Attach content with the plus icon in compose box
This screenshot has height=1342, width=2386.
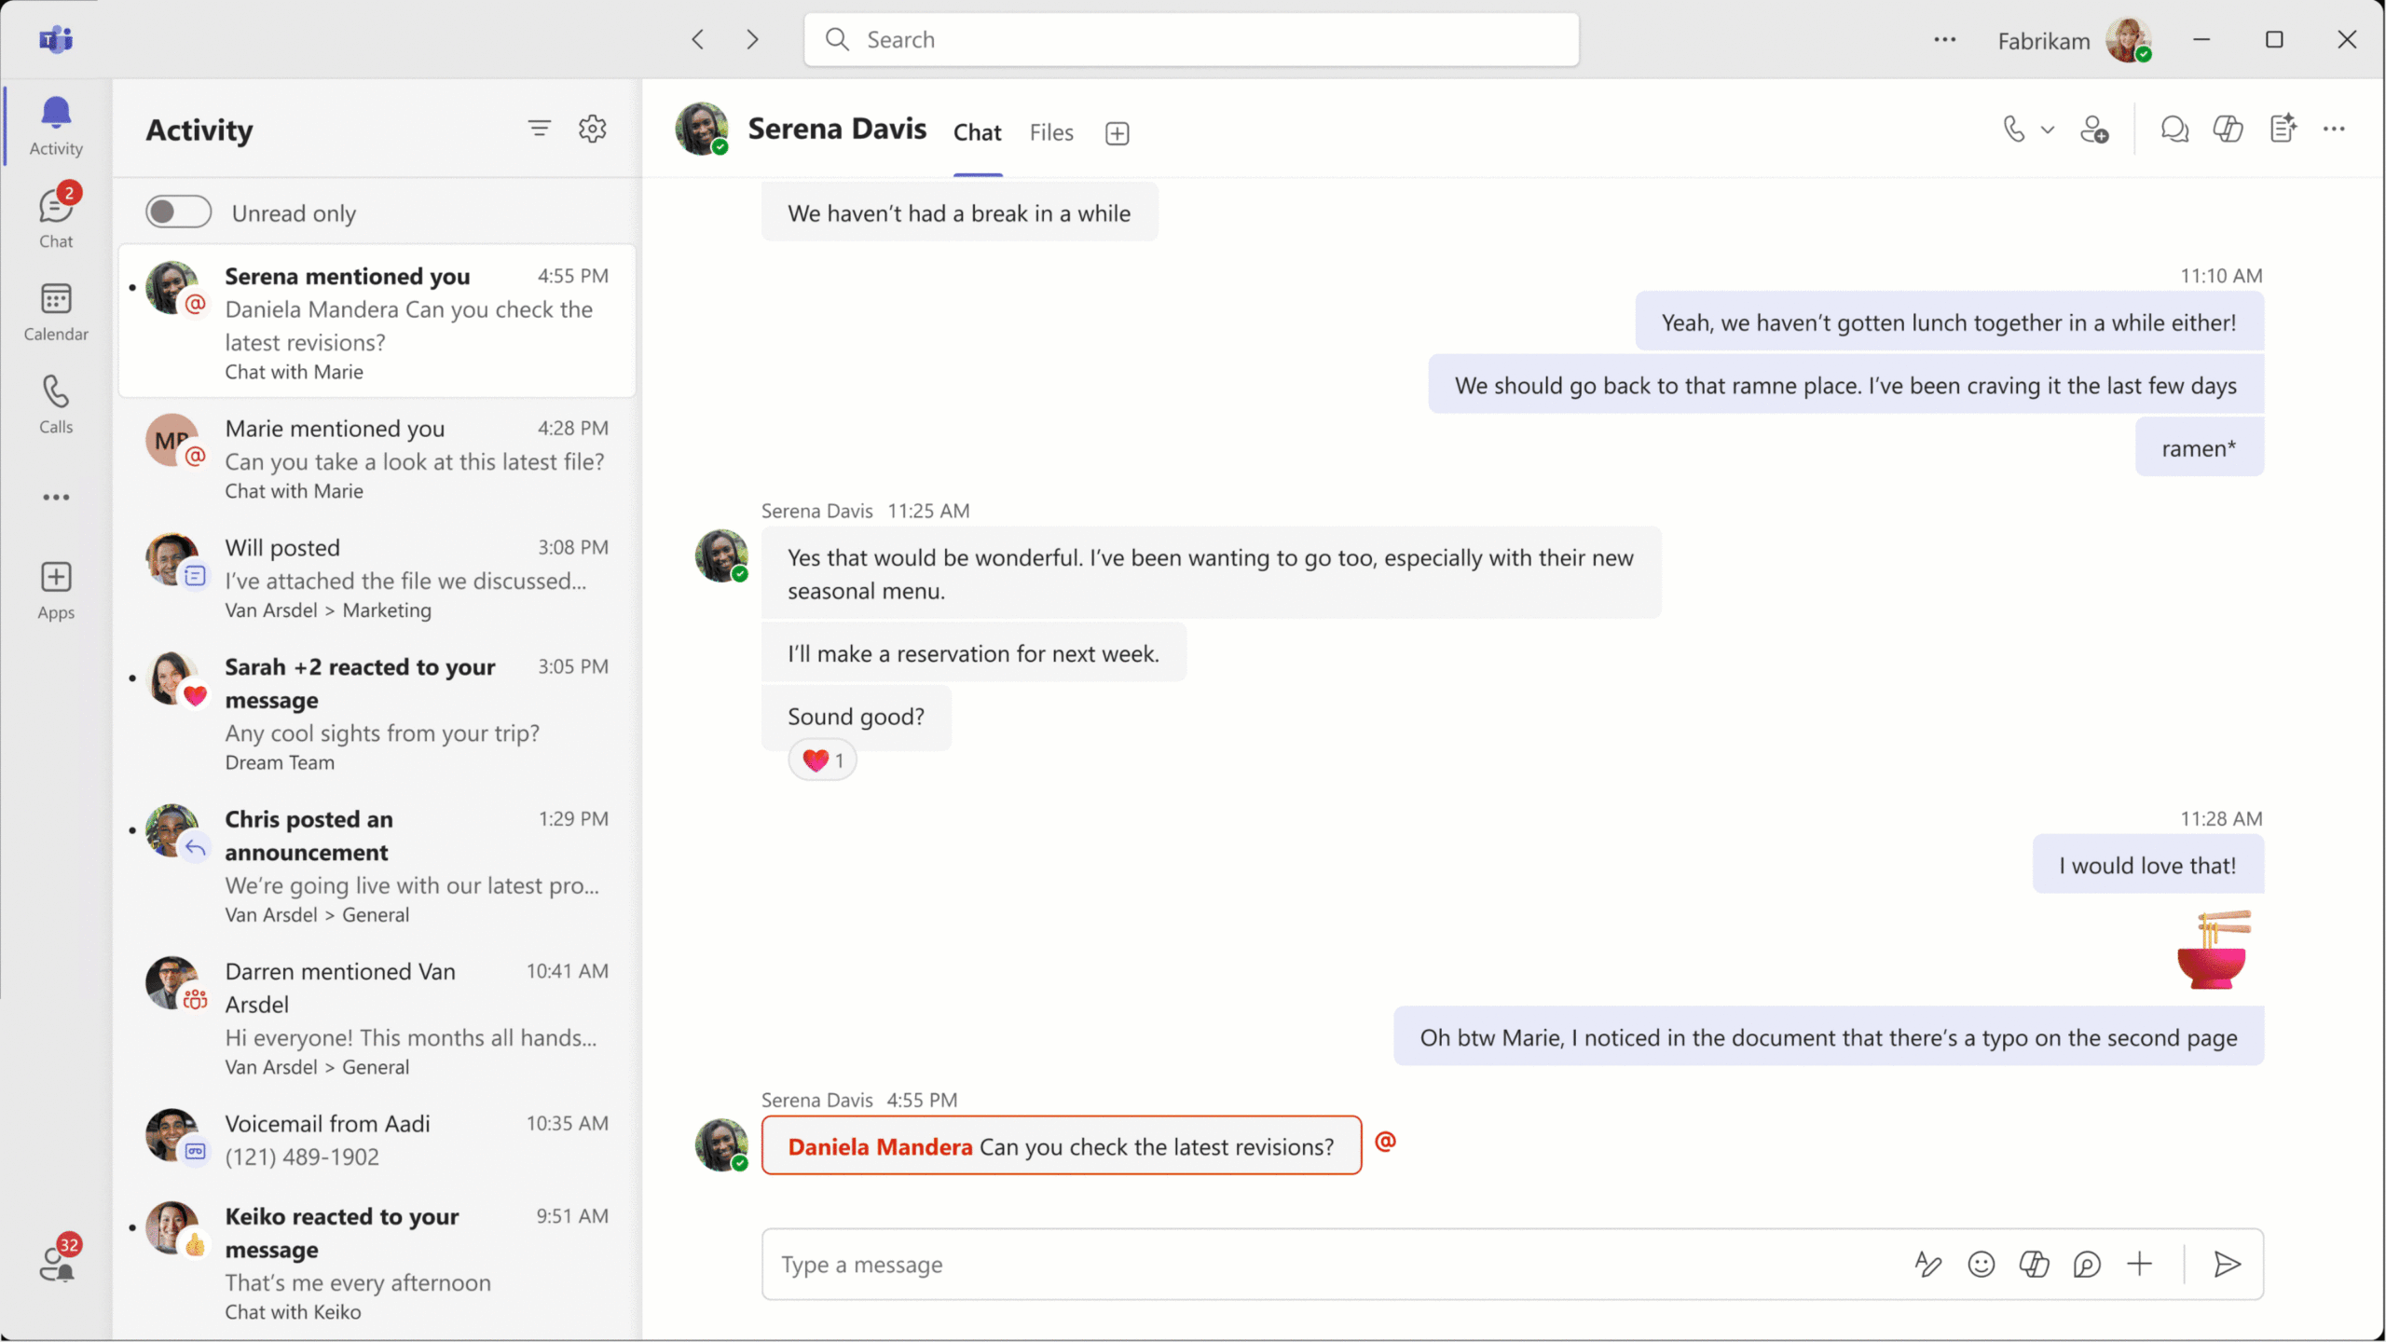(2140, 1265)
